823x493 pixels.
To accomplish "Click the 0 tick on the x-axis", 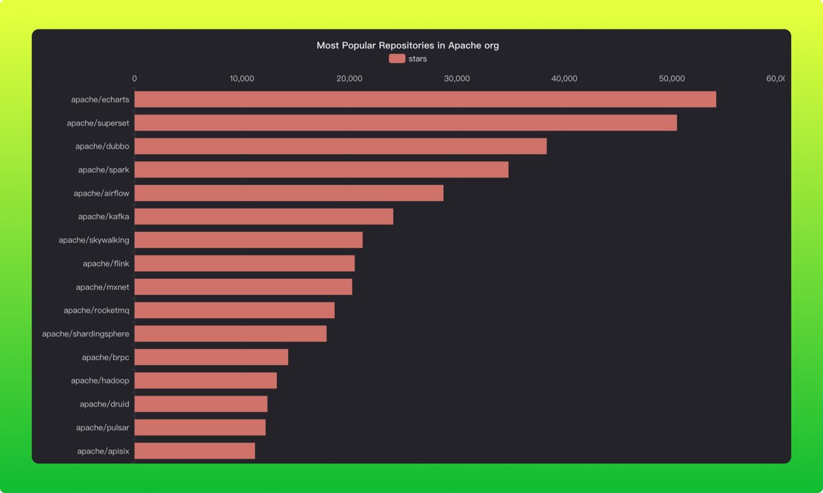I will (134, 79).
